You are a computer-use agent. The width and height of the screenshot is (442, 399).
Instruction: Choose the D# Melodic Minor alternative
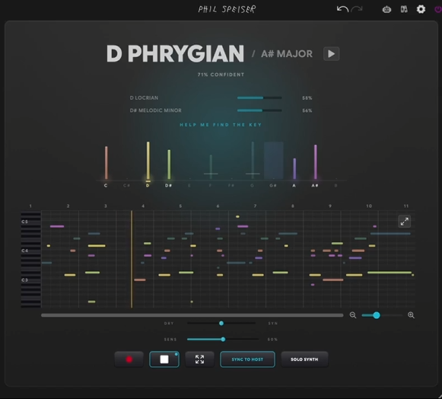click(x=156, y=110)
